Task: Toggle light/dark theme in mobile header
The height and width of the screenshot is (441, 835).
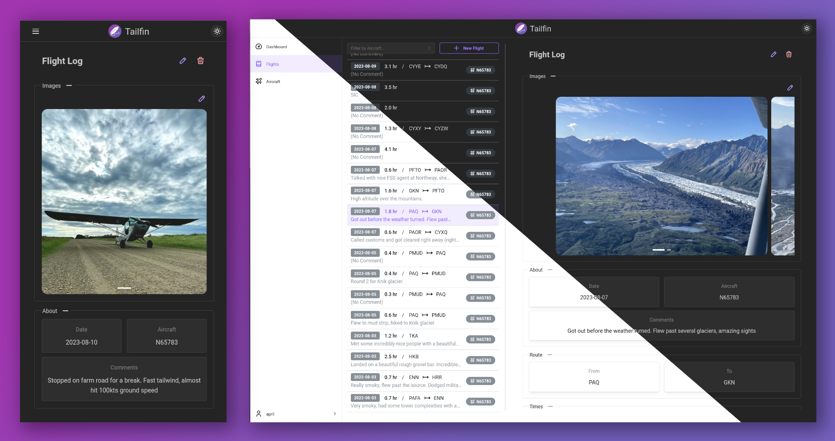Action: pos(217,31)
